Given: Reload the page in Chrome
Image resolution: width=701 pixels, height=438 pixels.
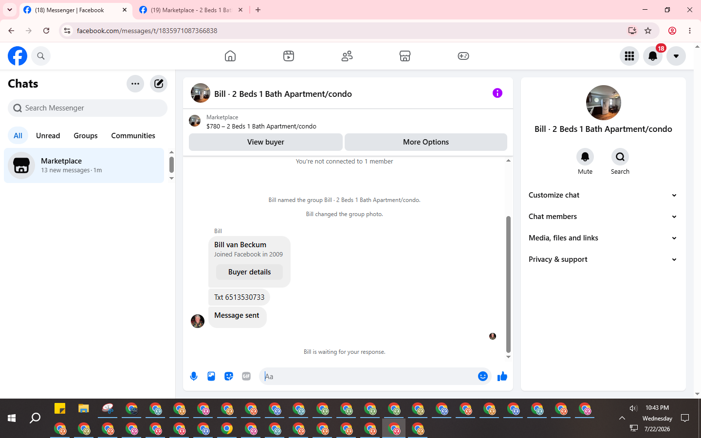Looking at the screenshot, I should click(x=46, y=31).
